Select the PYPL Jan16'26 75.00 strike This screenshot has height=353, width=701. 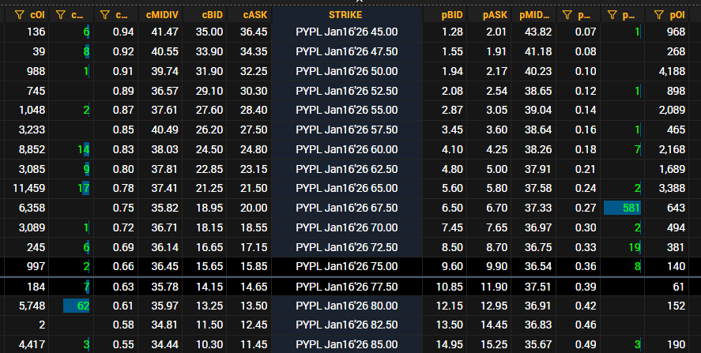coord(346,267)
